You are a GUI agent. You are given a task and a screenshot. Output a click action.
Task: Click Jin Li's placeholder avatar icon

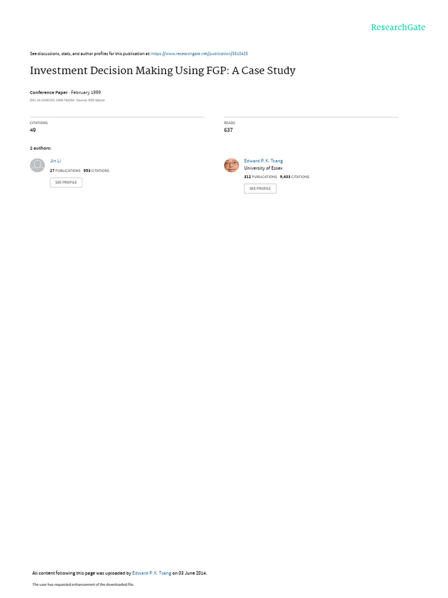click(x=37, y=165)
